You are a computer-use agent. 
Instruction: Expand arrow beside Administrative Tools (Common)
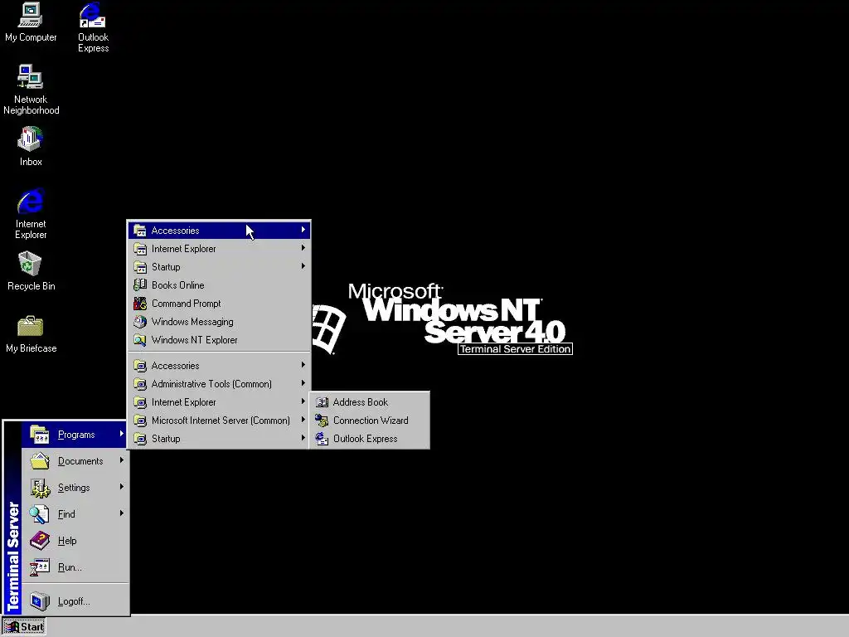(303, 383)
